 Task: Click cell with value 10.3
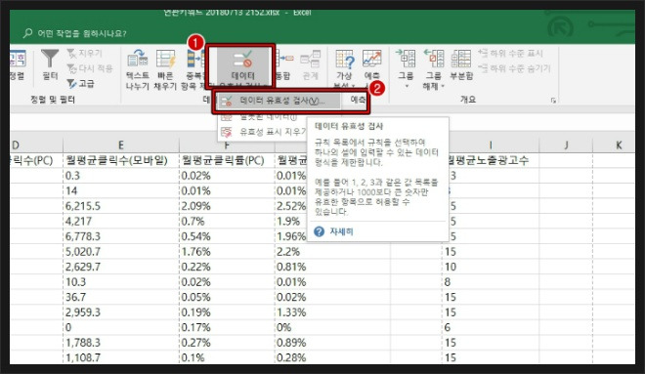tap(121, 282)
